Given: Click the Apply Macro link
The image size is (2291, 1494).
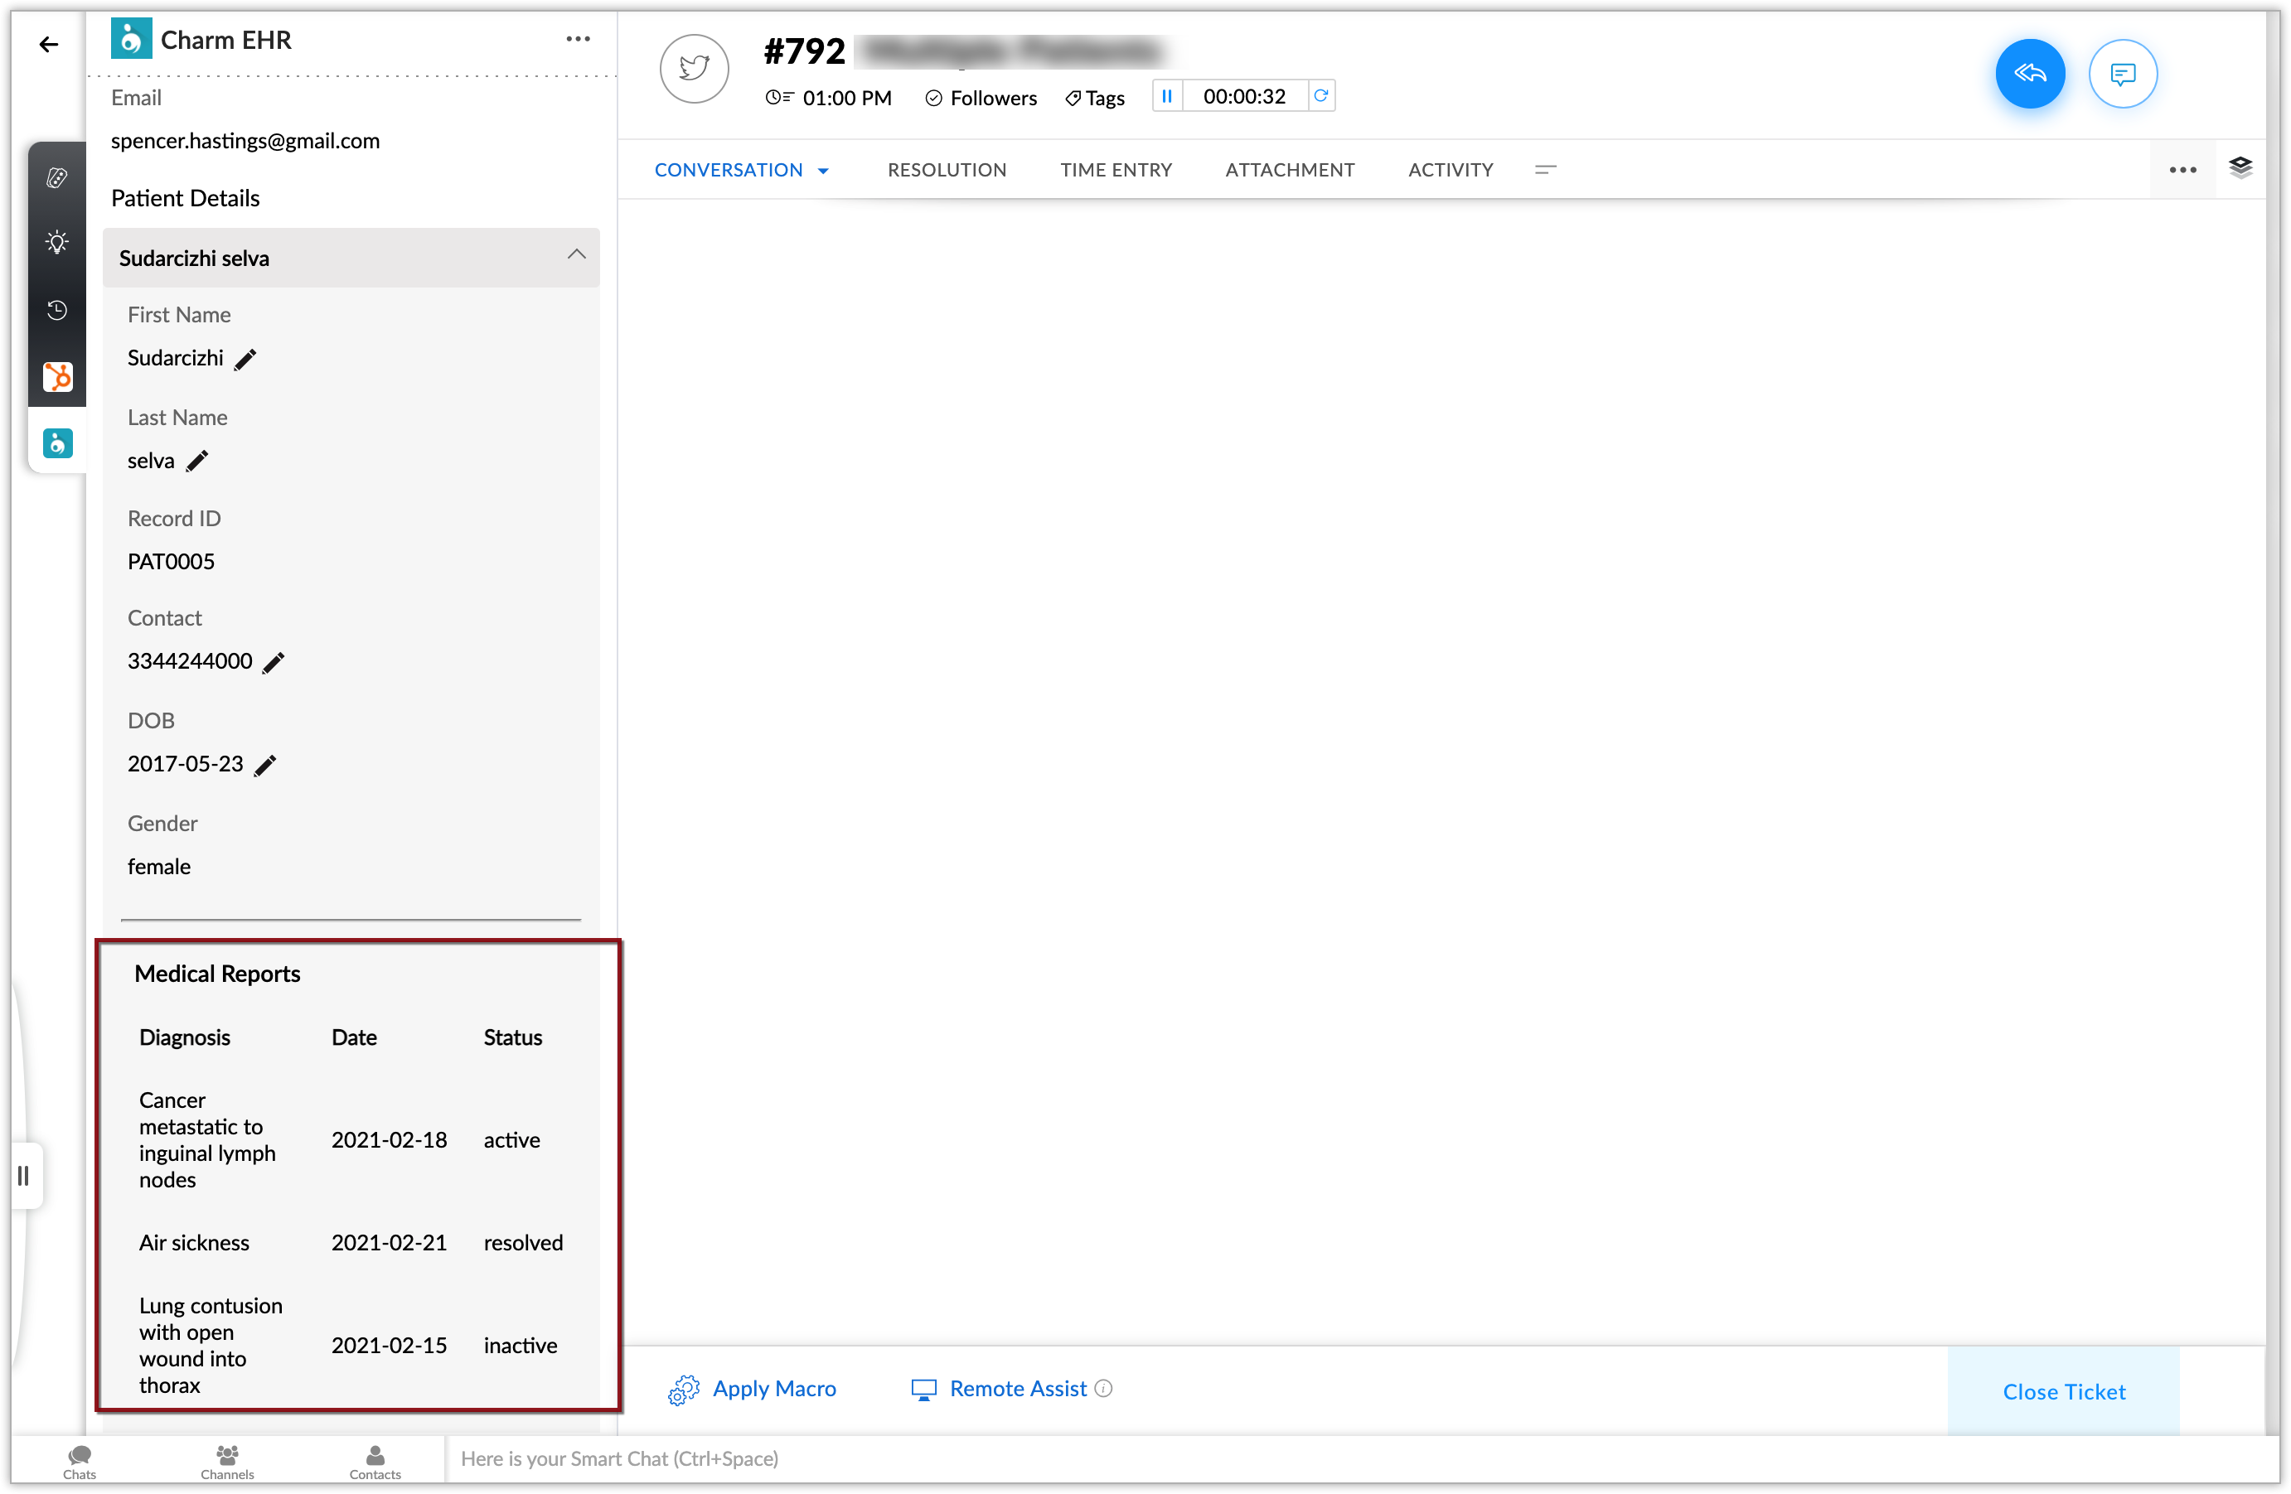Looking at the screenshot, I should click(773, 1388).
